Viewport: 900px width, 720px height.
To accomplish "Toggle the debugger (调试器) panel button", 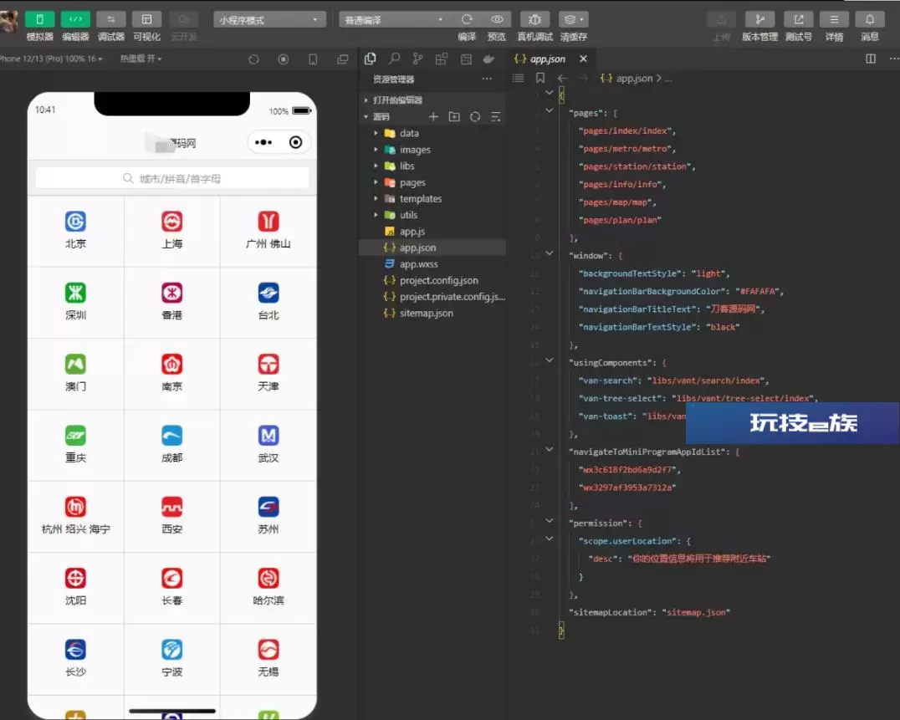I will (x=110, y=19).
